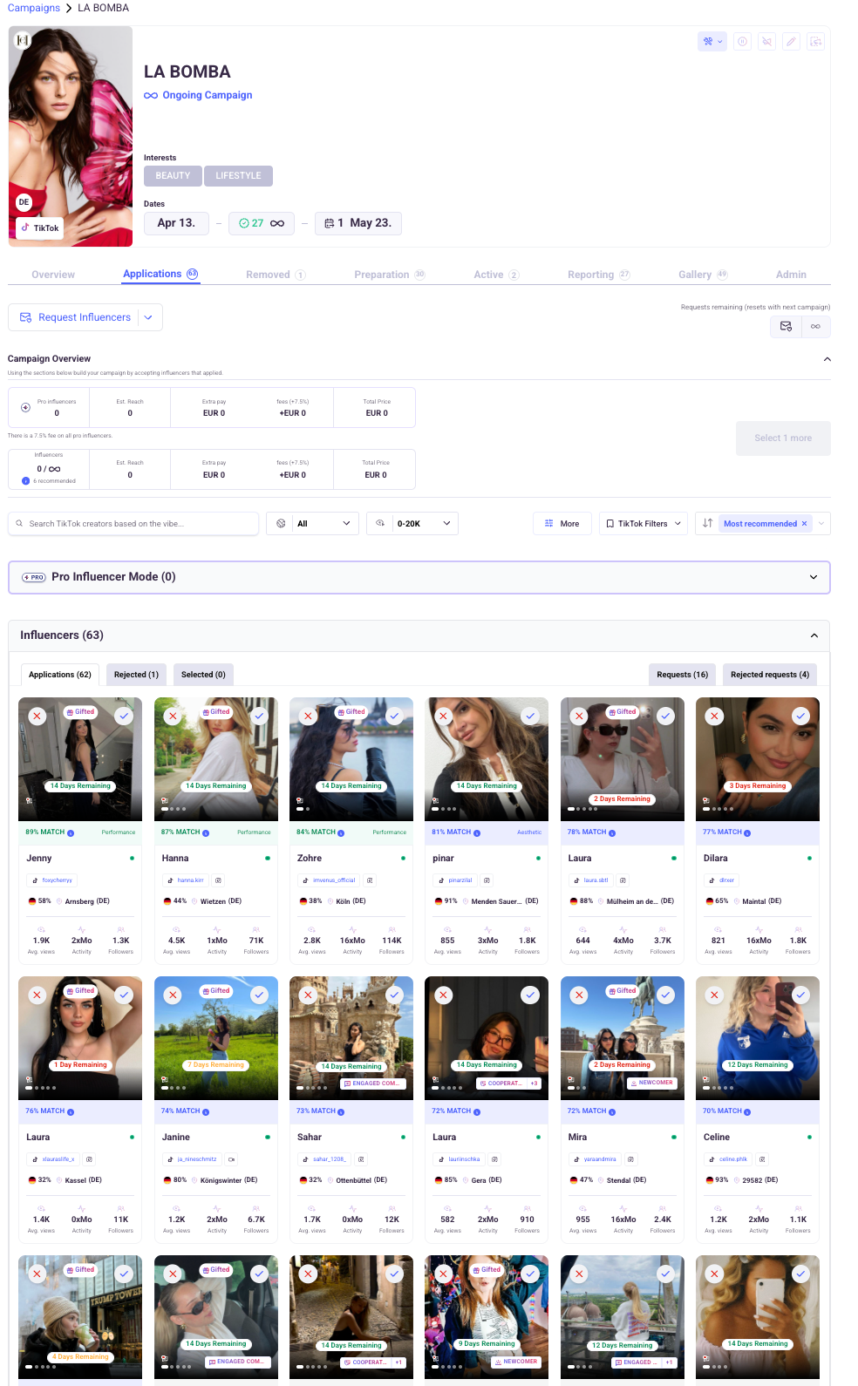
Task: Click the infinity icon beside envelope icon
Action: pos(815,326)
